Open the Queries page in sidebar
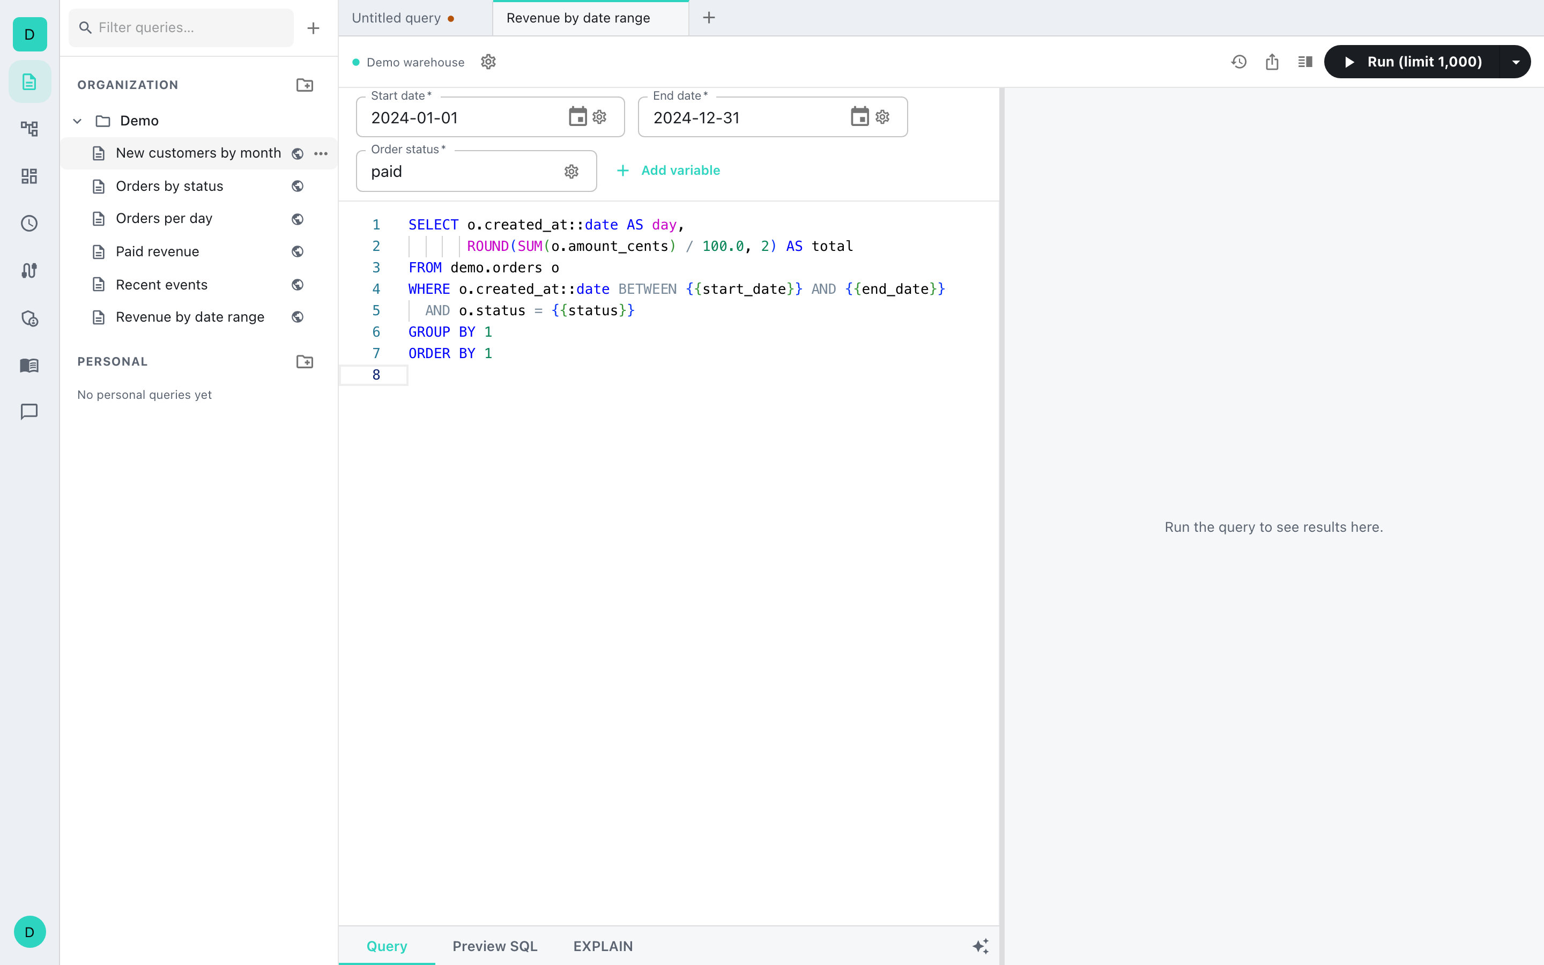 (29, 81)
